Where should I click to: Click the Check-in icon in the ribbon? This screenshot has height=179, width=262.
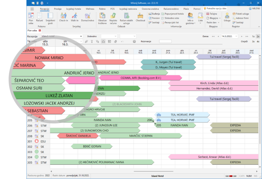[64, 17]
